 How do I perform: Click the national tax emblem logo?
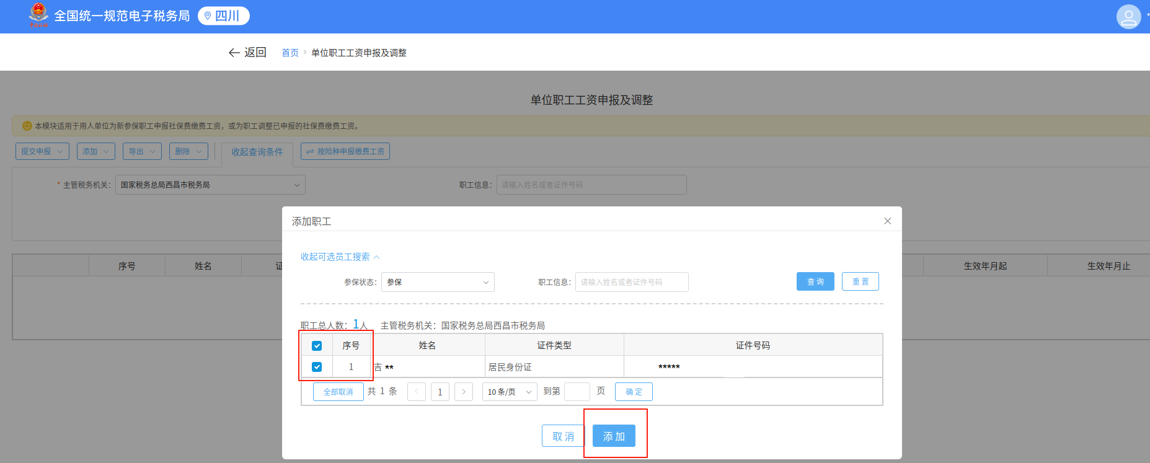38,15
